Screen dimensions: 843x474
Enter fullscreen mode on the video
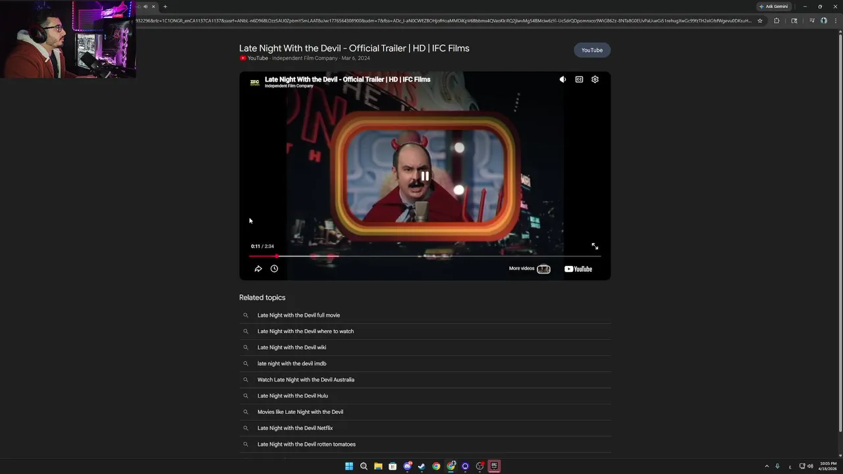(x=595, y=246)
